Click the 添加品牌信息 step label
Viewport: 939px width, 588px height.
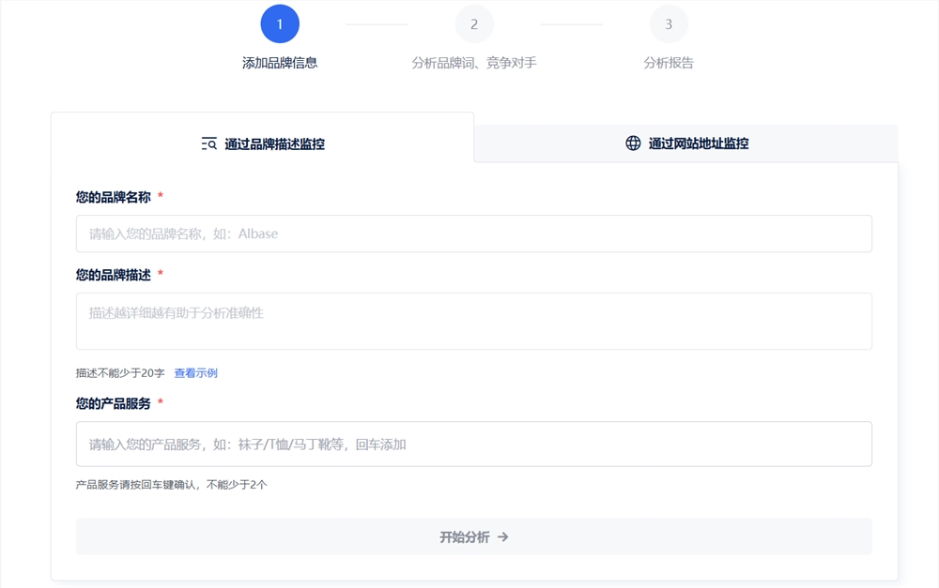point(280,64)
